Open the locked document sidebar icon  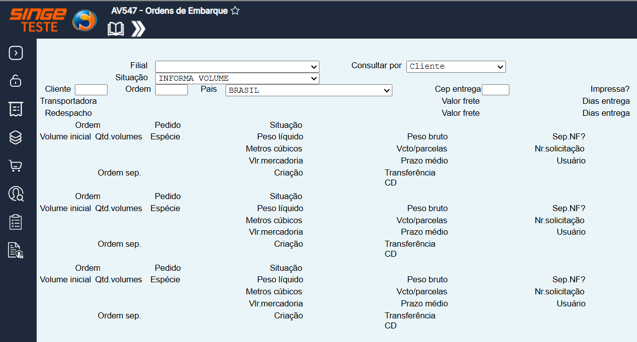click(16, 250)
